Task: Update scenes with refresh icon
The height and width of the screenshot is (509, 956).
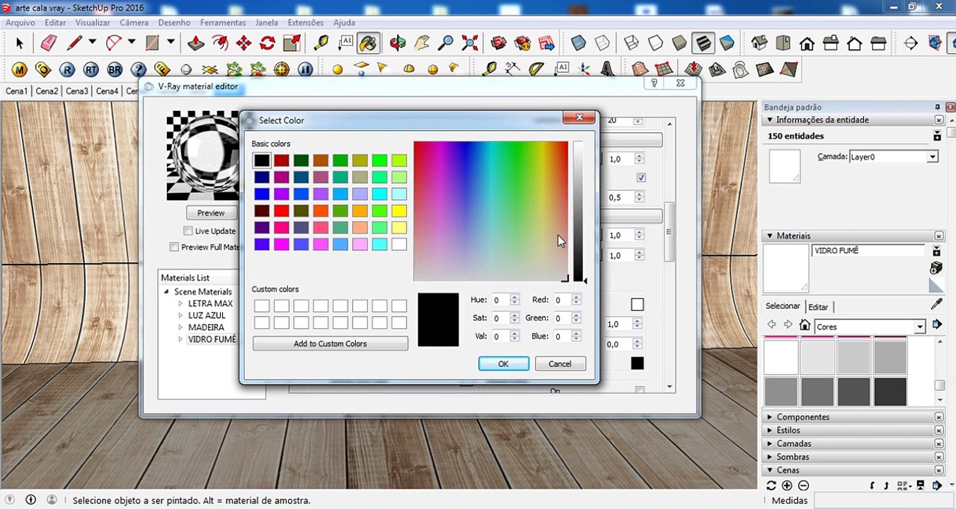Action: [771, 486]
